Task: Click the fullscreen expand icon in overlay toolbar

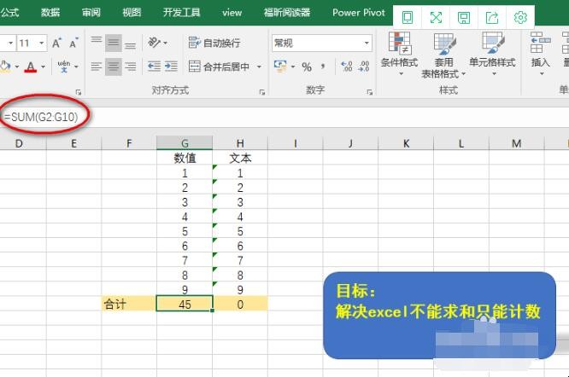Action: [436, 17]
